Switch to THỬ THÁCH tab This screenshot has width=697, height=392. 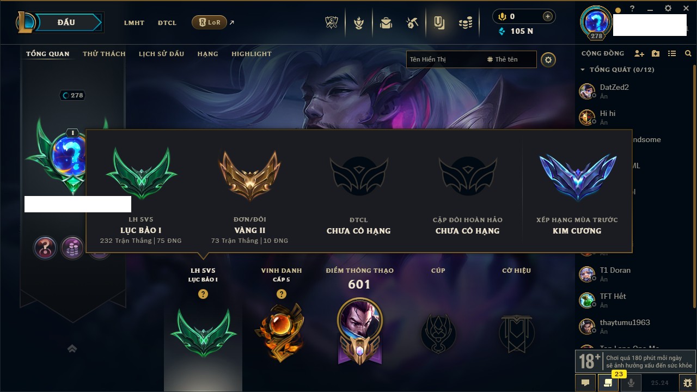pos(104,54)
